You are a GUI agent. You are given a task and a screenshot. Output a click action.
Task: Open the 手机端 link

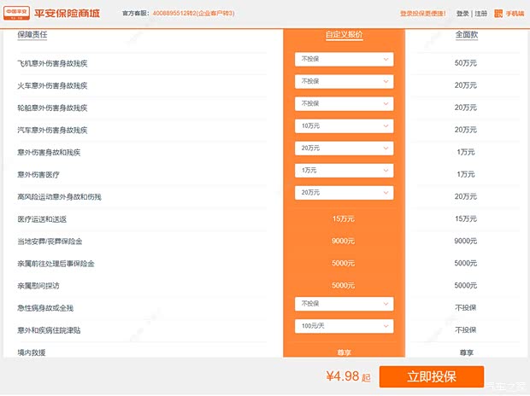[x=515, y=14]
